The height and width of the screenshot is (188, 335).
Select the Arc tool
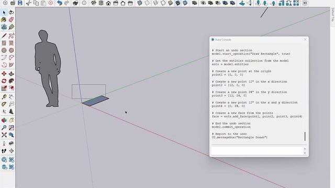[4, 57]
